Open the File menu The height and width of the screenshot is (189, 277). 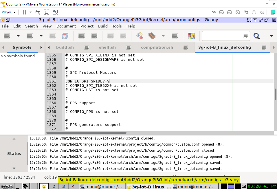(x=5, y=26)
